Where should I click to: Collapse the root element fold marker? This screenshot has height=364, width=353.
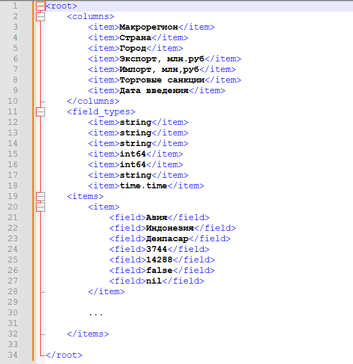[40, 6]
